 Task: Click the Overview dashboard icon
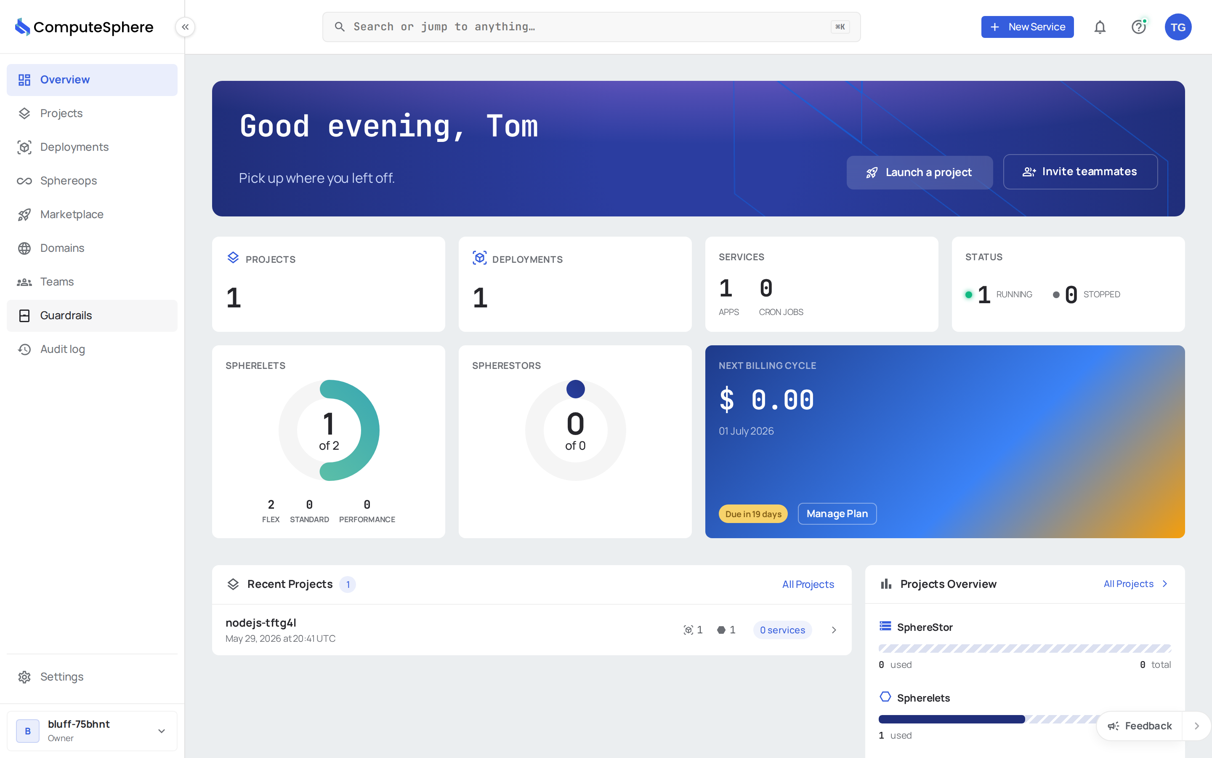click(24, 80)
